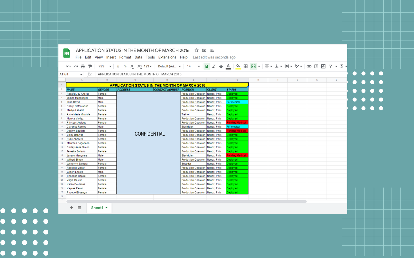This screenshot has height=258, width=414.
Task: Open the 123 more formats dropdown
Action: click(148, 66)
